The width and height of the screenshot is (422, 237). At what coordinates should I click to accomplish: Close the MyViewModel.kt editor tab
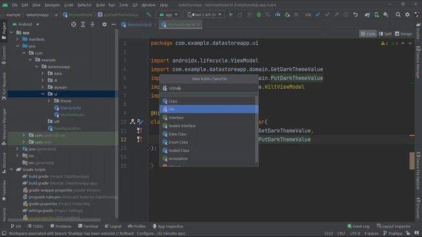tap(198, 24)
